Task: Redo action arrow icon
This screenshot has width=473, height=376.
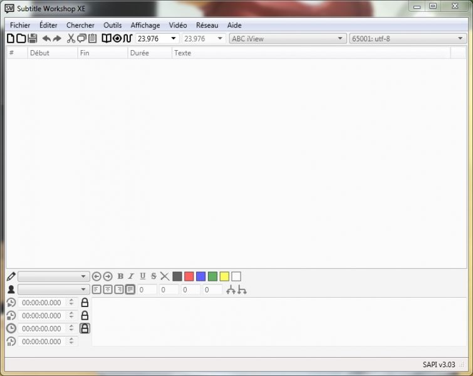Action: 57,39
